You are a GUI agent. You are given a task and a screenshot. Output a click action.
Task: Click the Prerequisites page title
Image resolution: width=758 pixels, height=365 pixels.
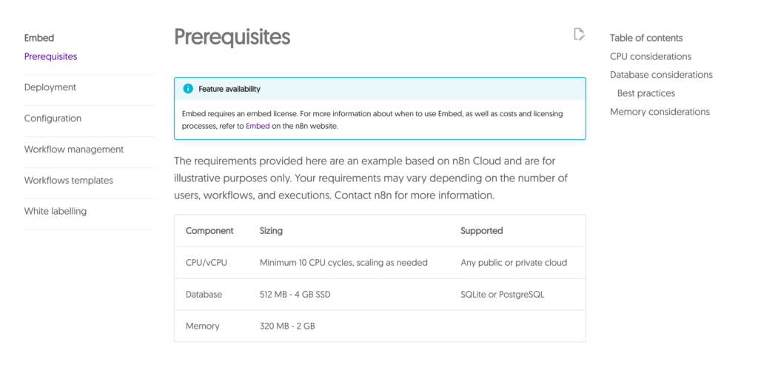point(232,37)
